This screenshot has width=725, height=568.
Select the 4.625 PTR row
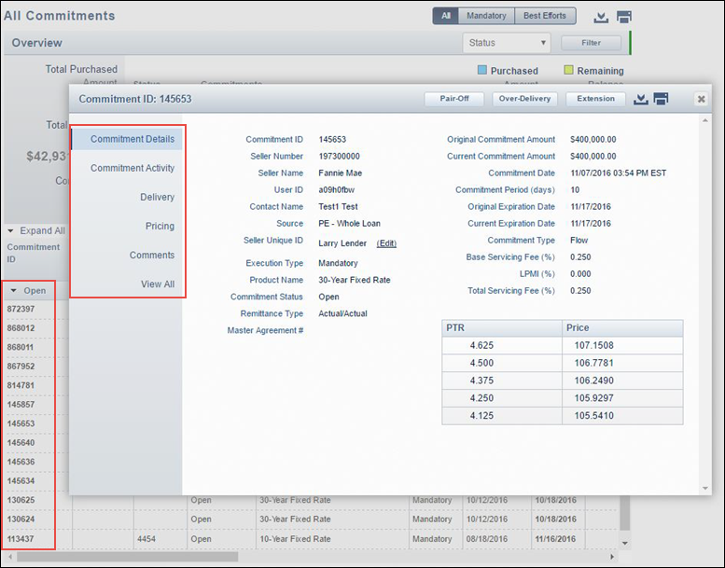point(563,346)
